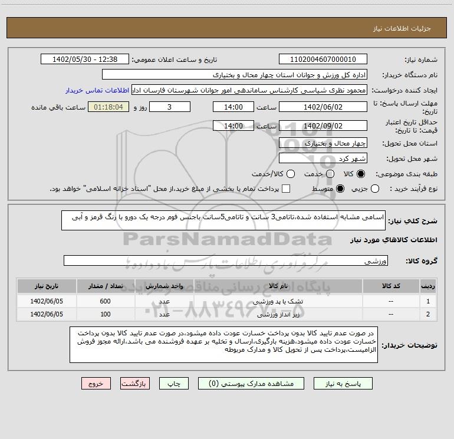Click مشاهده مدارک پیوستی (0) button
Image resolution: width=454 pixels, height=439 pixels.
(251, 384)
